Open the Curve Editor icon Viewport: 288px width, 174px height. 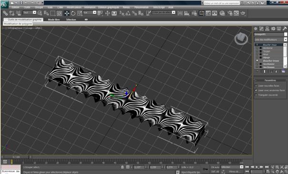click(208, 13)
